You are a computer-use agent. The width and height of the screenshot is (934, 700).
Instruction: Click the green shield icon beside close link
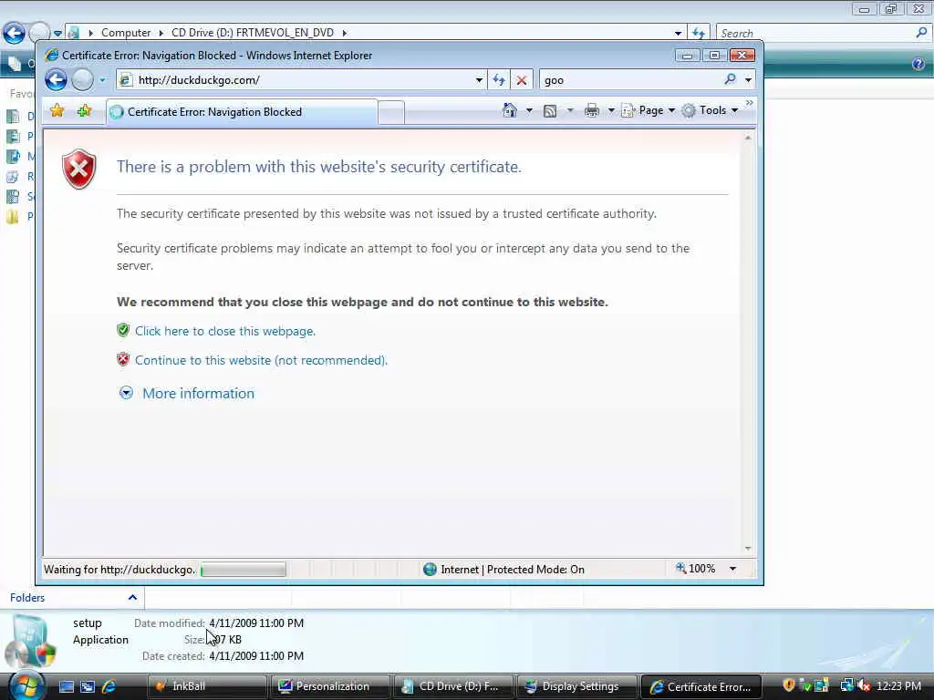(123, 330)
